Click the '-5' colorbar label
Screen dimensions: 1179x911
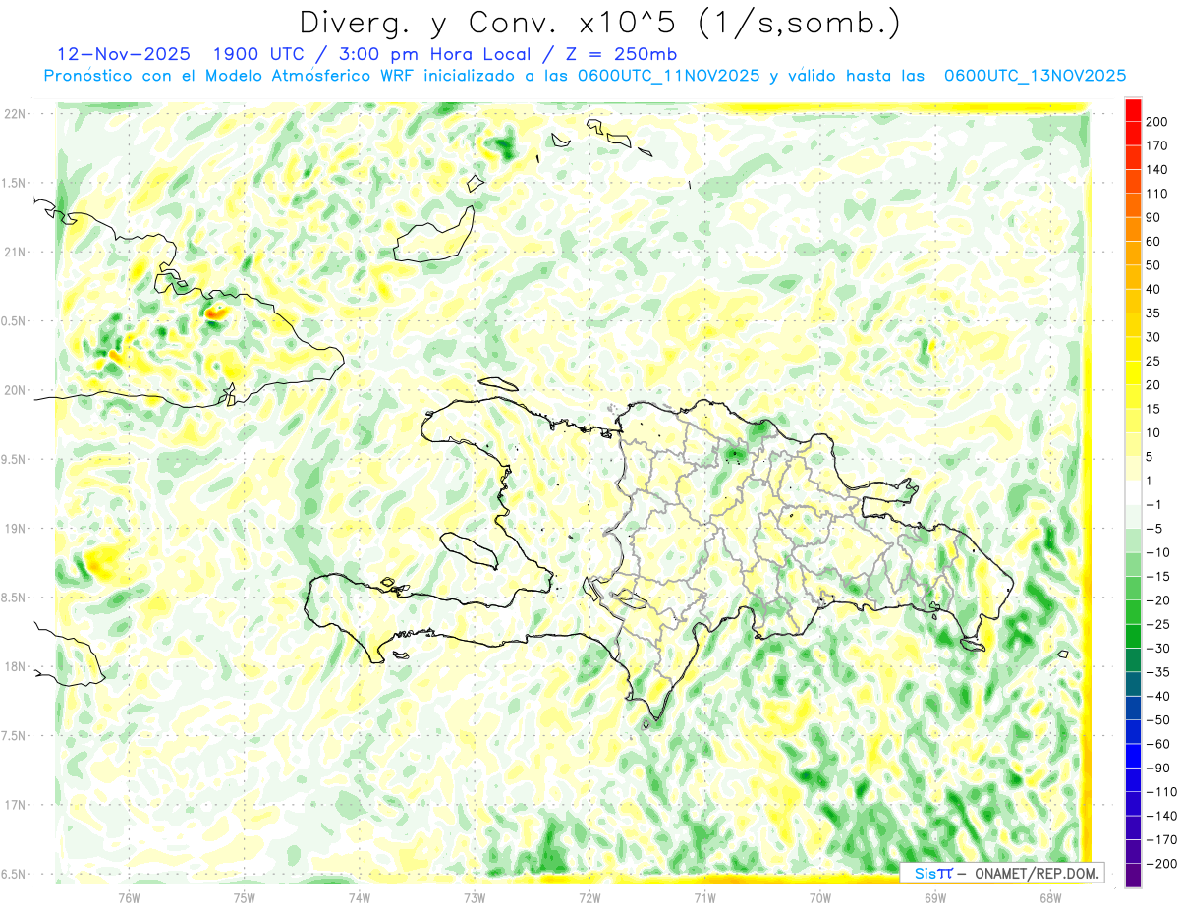pos(1153,529)
